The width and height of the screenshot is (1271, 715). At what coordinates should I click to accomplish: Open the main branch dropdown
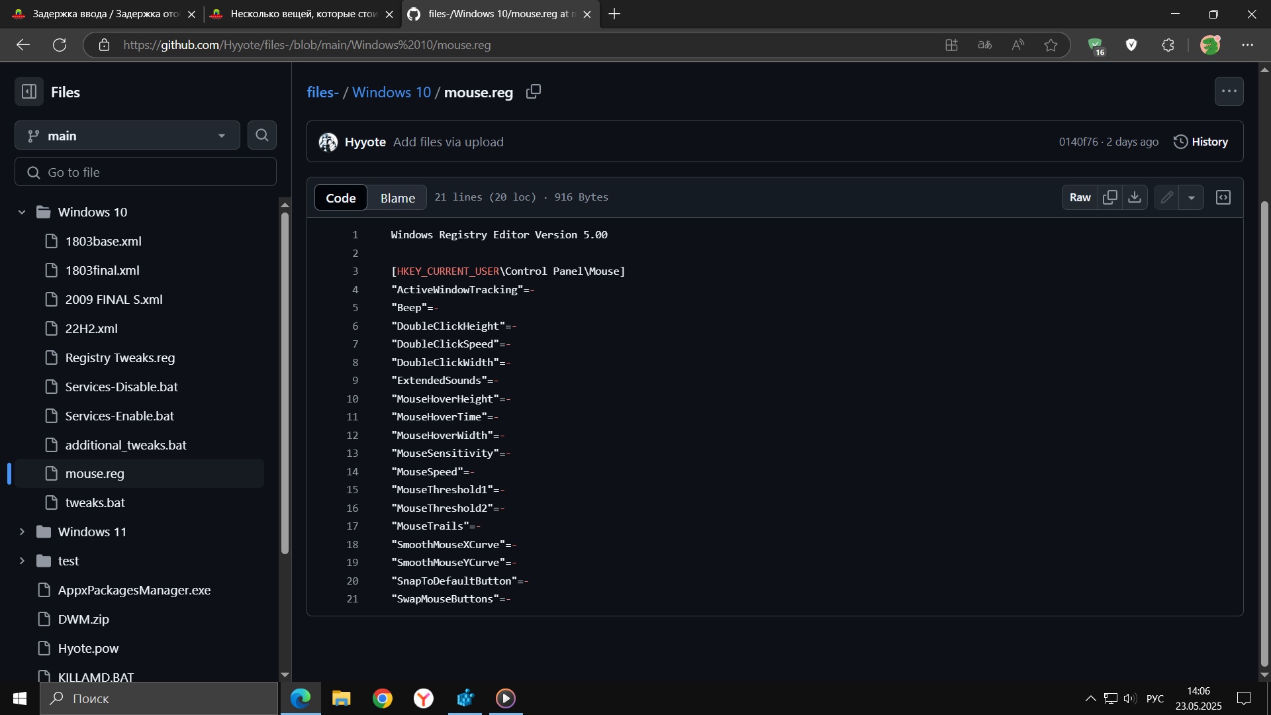tap(127, 136)
